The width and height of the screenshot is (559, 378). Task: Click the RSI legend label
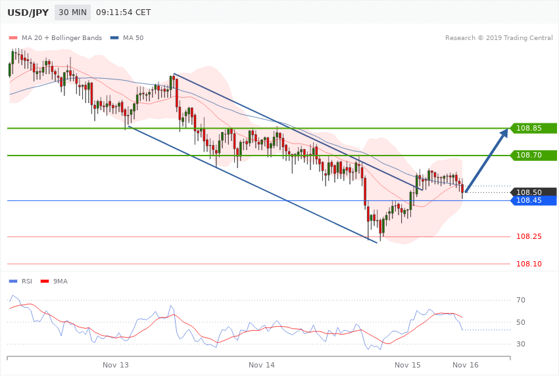[27, 282]
